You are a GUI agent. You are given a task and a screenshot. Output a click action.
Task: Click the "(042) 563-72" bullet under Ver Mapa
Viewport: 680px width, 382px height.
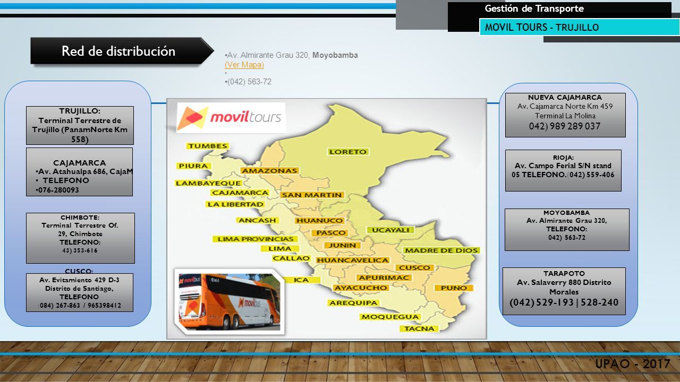pyautogui.click(x=248, y=82)
